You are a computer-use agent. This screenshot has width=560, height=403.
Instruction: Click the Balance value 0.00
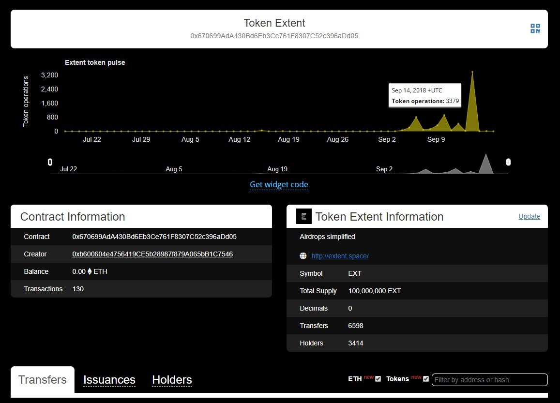(x=79, y=271)
